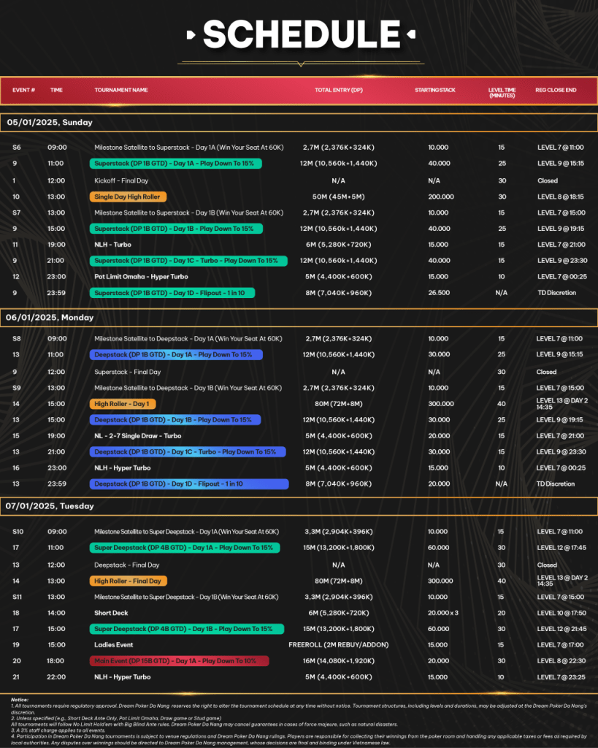Click the LEVEL 8 @ 18:15 reg close
Image resolution: width=598 pixels, height=748 pixels.
point(560,196)
